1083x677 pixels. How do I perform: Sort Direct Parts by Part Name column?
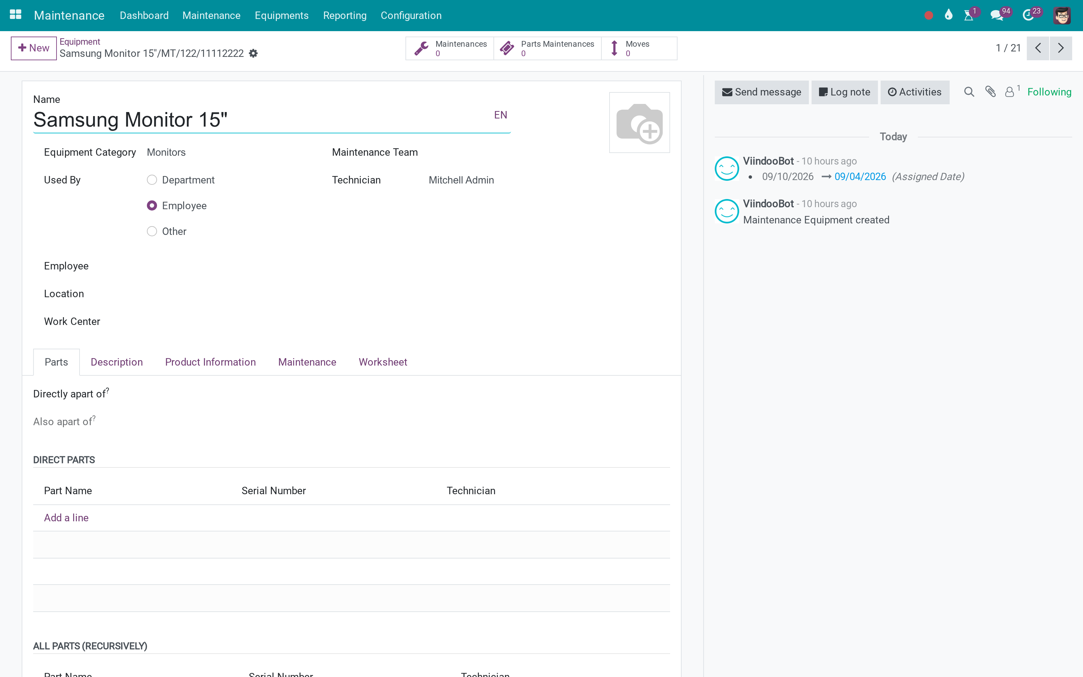click(x=68, y=491)
